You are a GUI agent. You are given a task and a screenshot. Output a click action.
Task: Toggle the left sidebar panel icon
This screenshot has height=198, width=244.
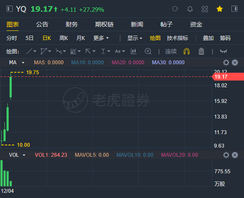10,9
